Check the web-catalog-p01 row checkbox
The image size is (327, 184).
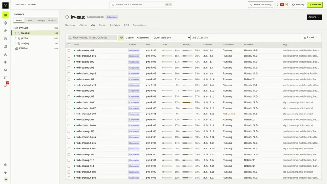(x=69, y=50)
